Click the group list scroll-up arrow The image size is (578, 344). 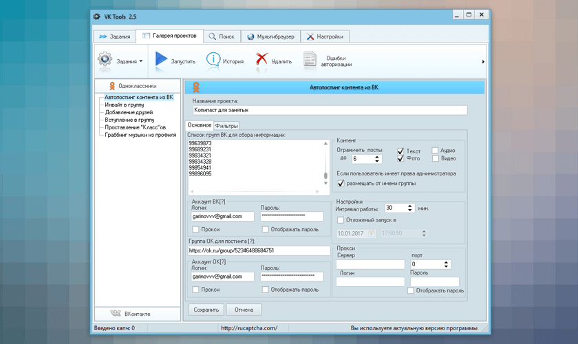[x=325, y=143]
